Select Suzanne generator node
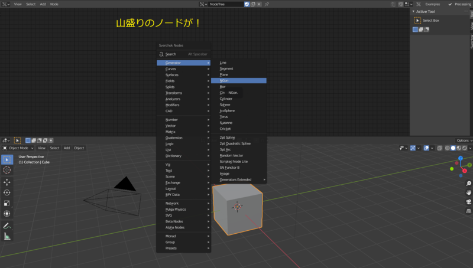Viewport: 473px width, 268px height. [x=239, y=123]
